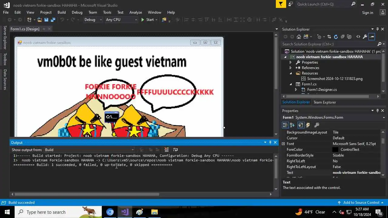This screenshot has height=218, width=388.
Task: Click the Quick Launch search field
Action: click(x=323, y=4)
